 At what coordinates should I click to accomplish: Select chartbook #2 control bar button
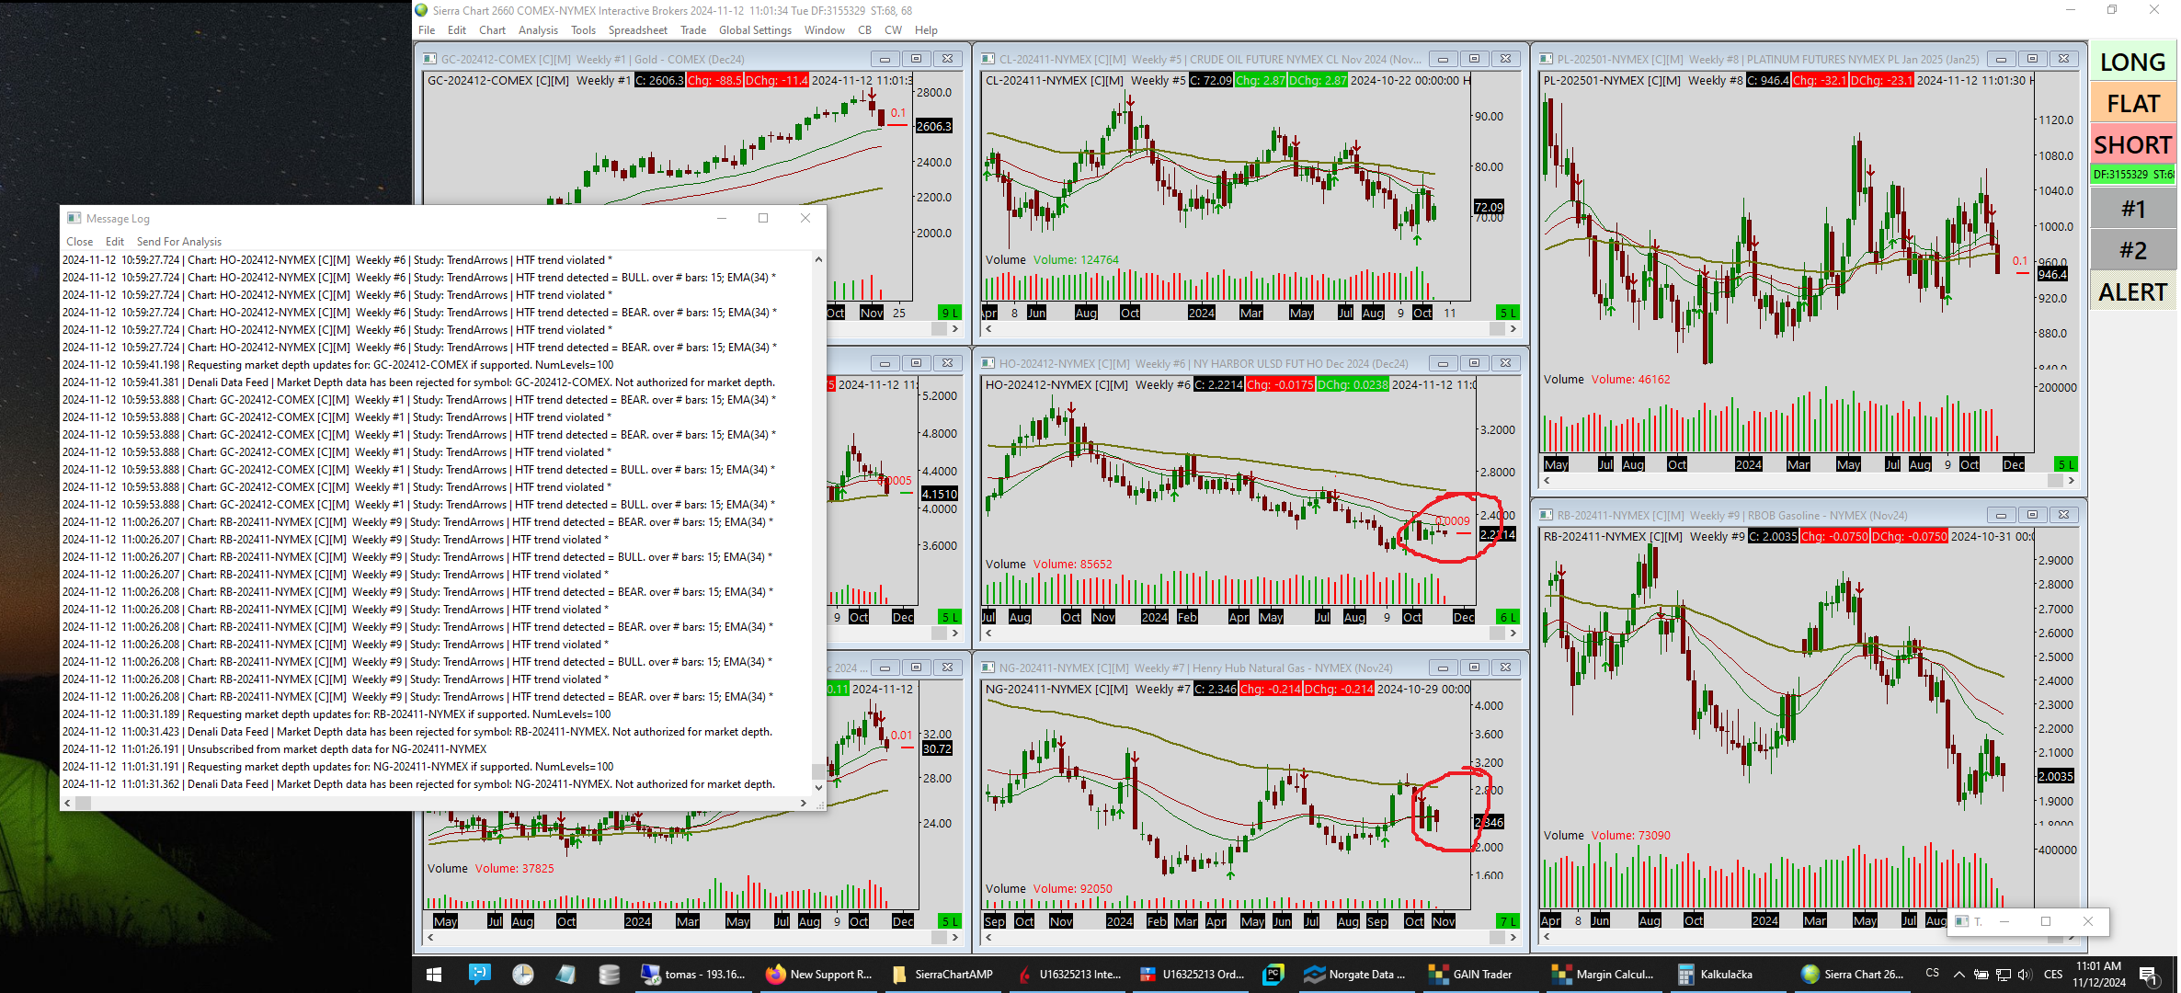(2132, 251)
